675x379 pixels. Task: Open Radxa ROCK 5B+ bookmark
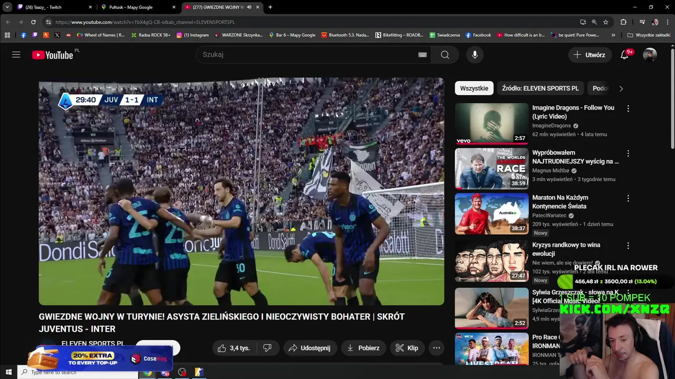(x=151, y=35)
